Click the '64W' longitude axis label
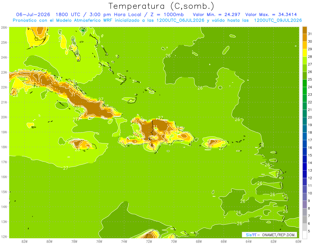This screenshot has width=317, height=245. point(249,241)
